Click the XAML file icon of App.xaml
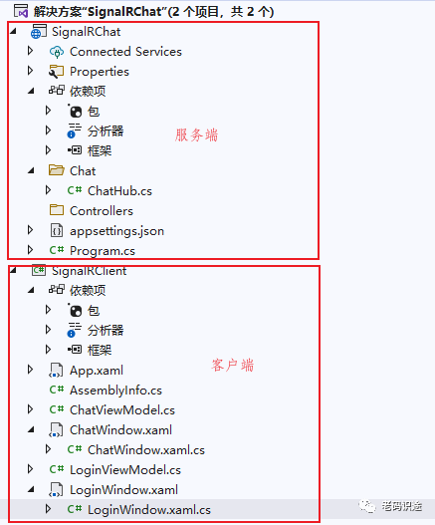This screenshot has width=435, height=525. [56, 371]
